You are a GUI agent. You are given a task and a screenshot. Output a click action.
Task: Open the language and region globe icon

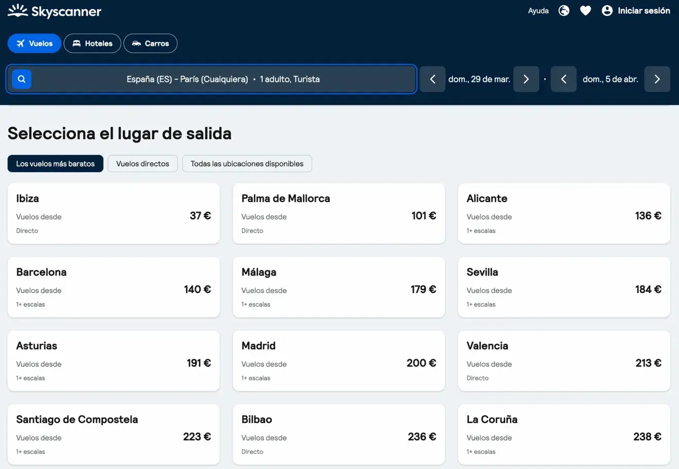click(x=563, y=10)
